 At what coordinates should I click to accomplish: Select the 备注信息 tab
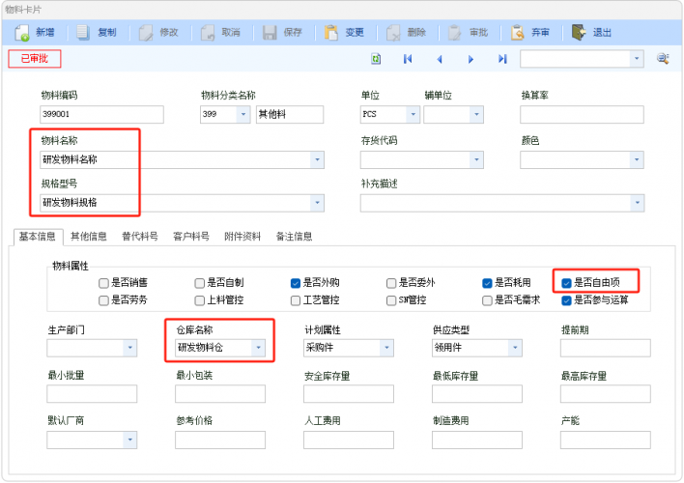[294, 236]
